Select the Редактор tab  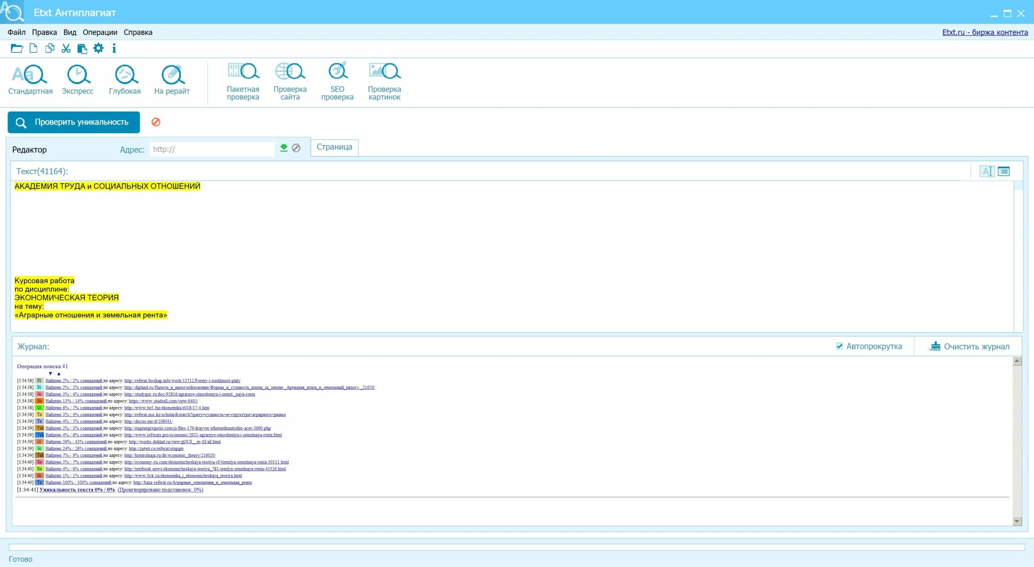tap(29, 150)
